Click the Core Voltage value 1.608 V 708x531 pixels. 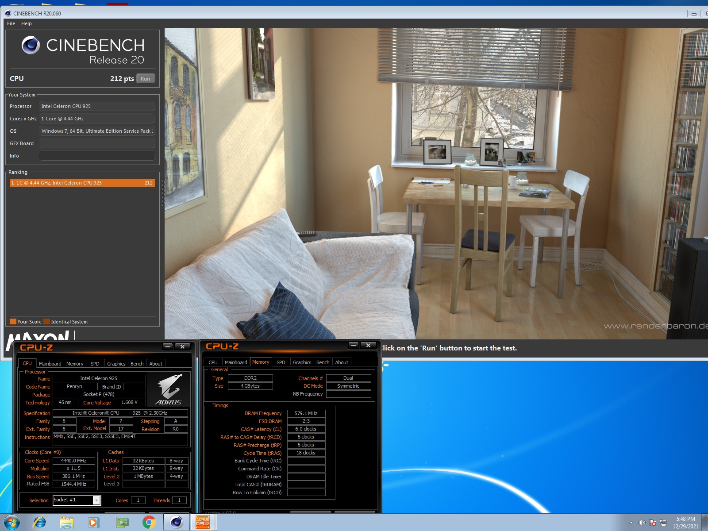pyautogui.click(x=130, y=403)
